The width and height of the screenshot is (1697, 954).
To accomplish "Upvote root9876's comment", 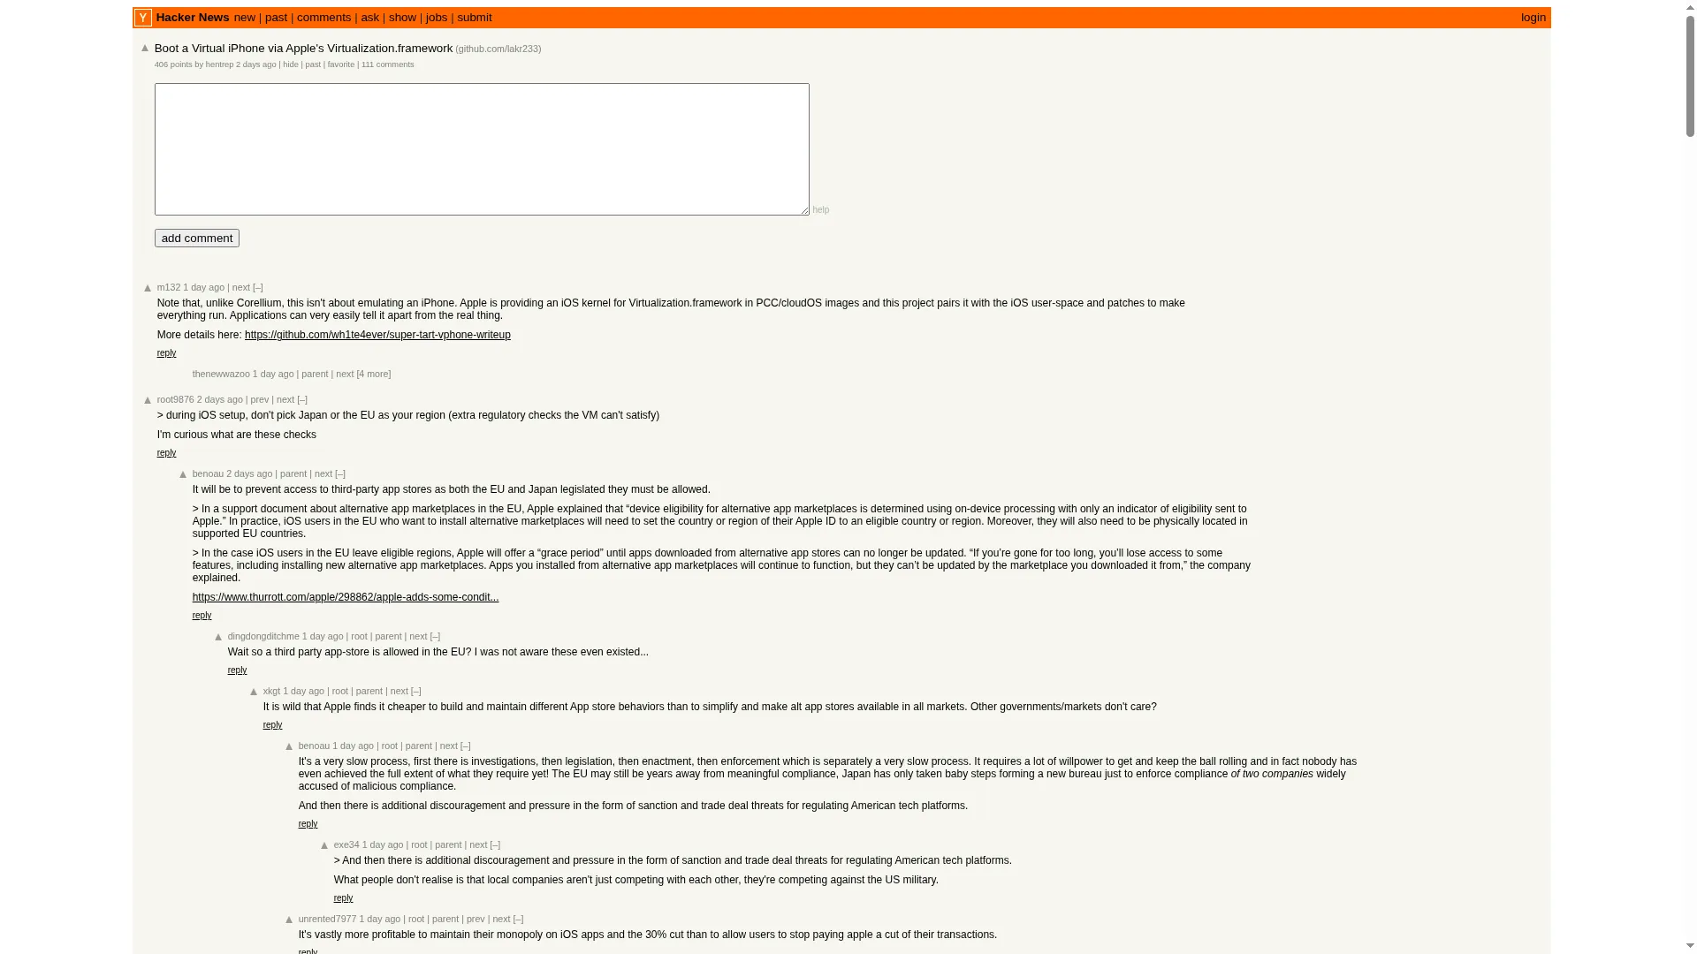I will coord(148,400).
